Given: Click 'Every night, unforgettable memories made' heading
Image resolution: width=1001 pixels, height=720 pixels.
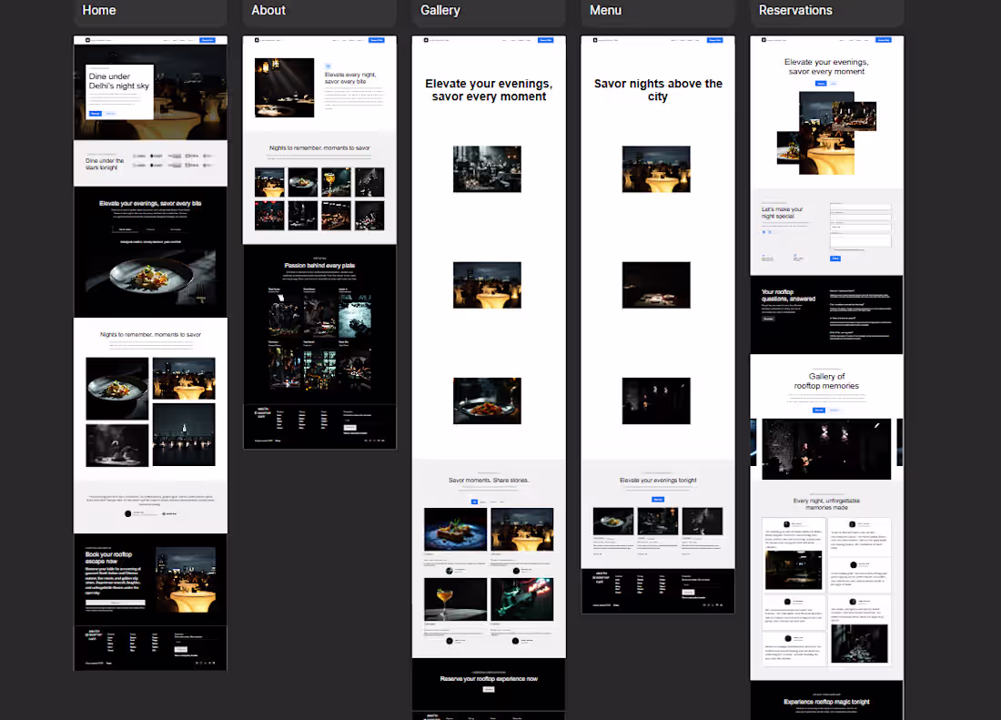Looking at the screenshot, I should (826, 504).
